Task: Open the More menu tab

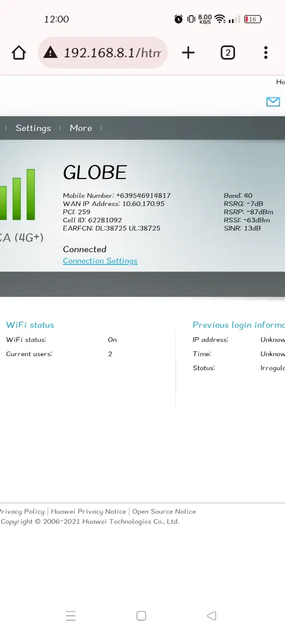Action: [x=81, y=128]
